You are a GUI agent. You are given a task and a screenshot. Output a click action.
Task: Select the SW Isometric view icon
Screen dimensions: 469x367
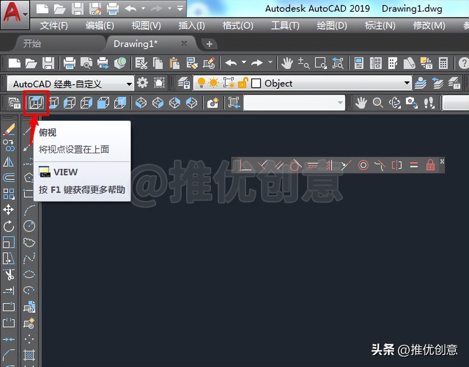pyautogui.click(x=141, y=103)
